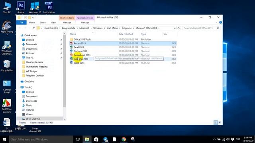Open the Action Center notifications icon
The image size is (255, 143).
[232, 139]
